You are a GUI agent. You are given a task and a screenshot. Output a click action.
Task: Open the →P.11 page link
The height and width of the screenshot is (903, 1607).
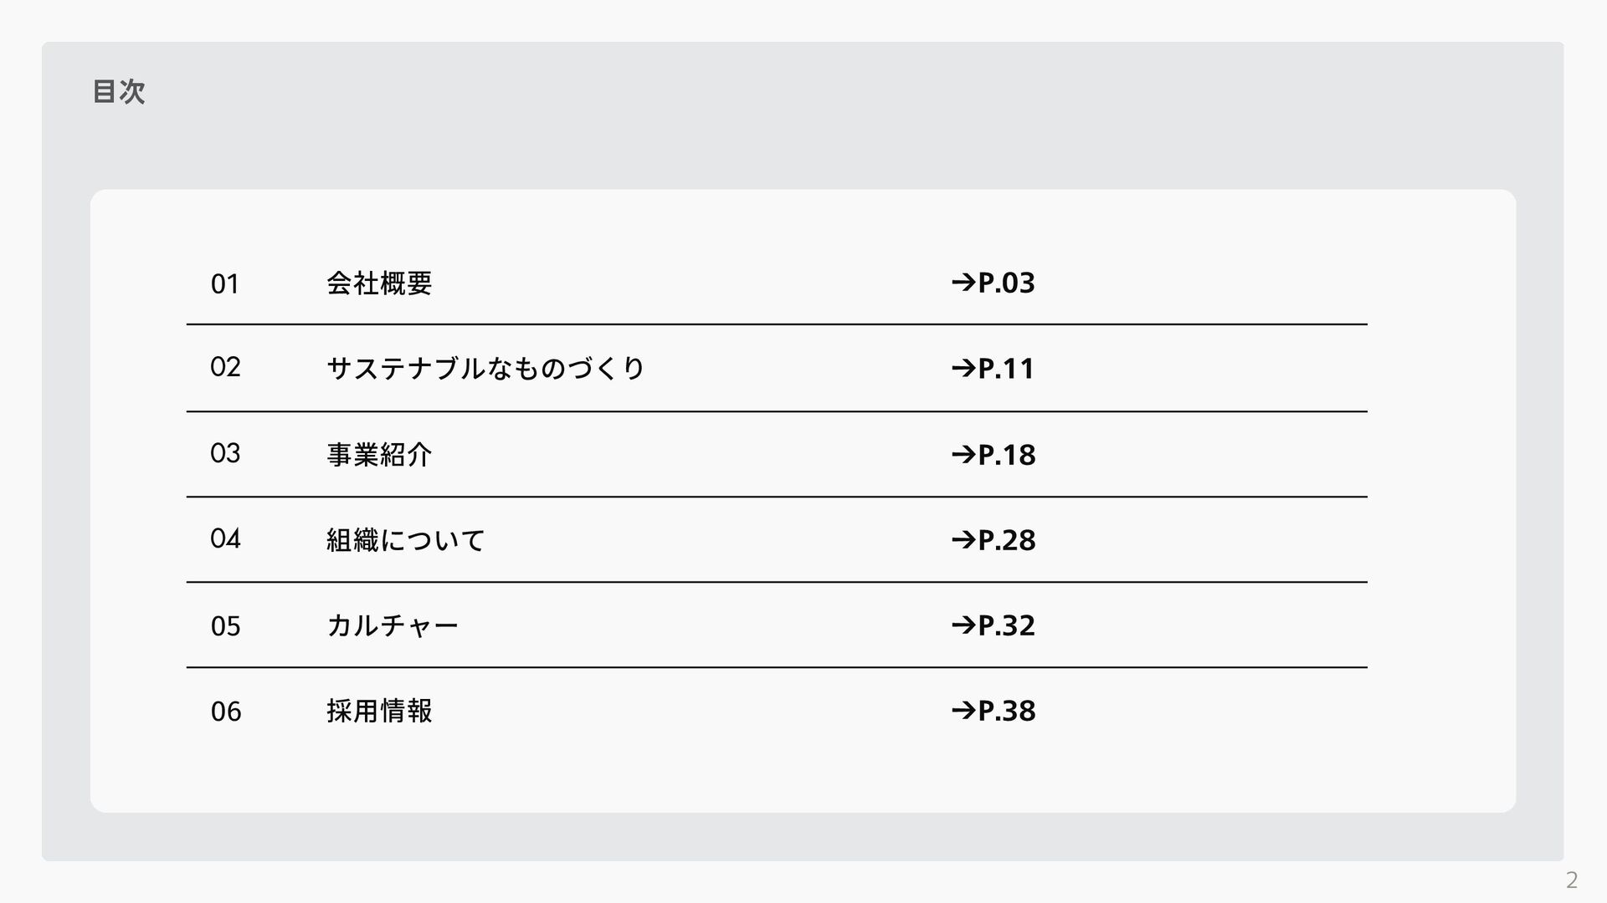[x=993, y=368]
